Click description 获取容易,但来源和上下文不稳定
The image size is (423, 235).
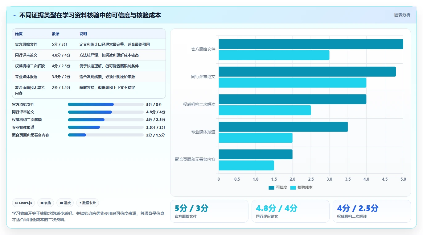[107, 88]
